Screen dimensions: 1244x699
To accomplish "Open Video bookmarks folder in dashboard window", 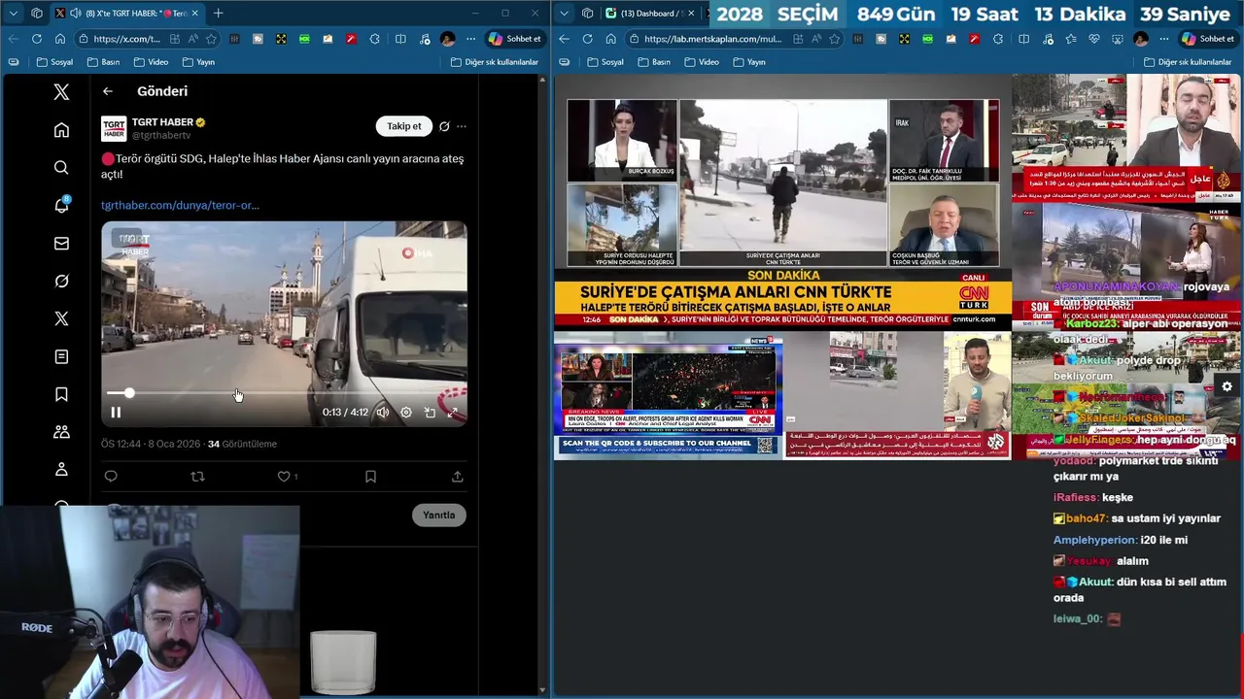I will (702, 62).
